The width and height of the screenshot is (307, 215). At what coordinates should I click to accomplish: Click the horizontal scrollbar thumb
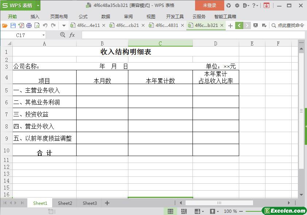click(219, 203)
